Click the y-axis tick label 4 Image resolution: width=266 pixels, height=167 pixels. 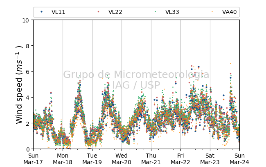[28, 98]
